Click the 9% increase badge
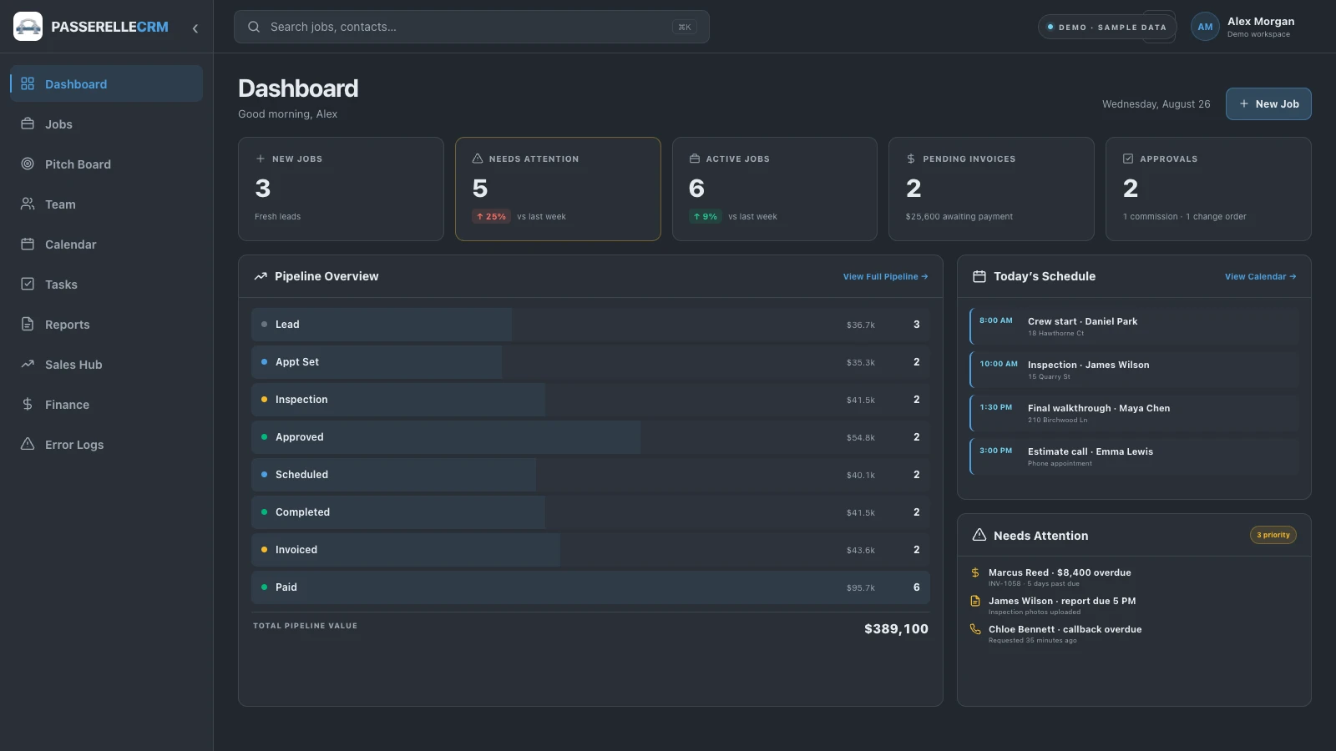The image size is (1336, 751). point(706,216)
